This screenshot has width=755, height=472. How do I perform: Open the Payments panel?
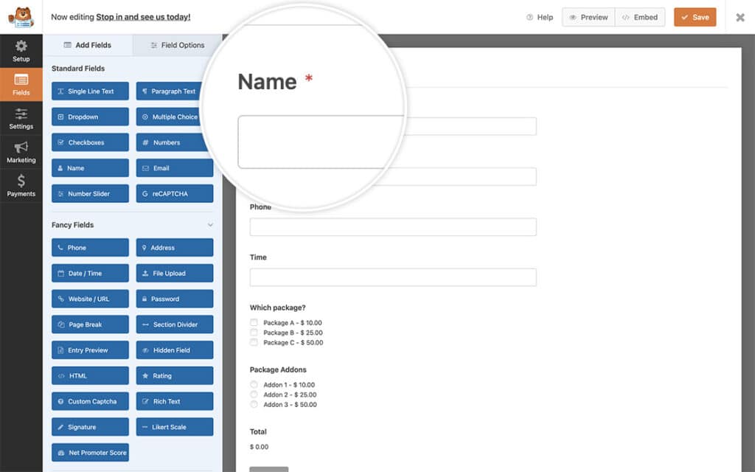click(x=21, y=184)
